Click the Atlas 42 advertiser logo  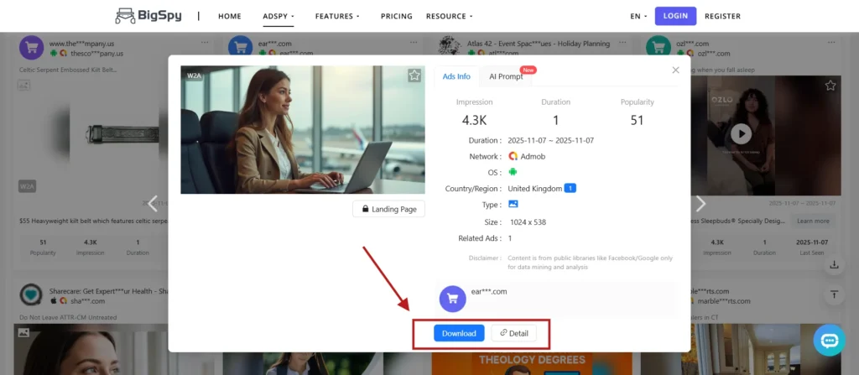coord(450,47)
